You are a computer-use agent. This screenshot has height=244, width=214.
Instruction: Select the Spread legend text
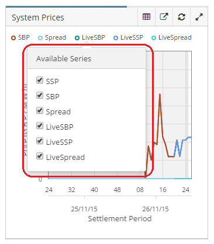(x=56, y=38)
